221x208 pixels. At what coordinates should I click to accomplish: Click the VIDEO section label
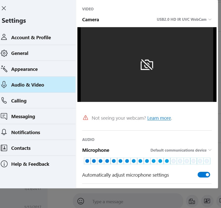88,9
